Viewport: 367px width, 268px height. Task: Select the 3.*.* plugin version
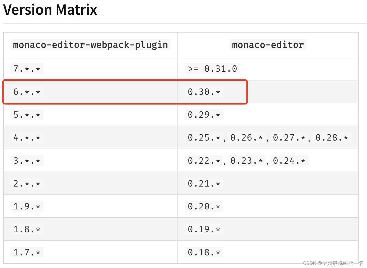pyautogui.click(x=27, y=161)
